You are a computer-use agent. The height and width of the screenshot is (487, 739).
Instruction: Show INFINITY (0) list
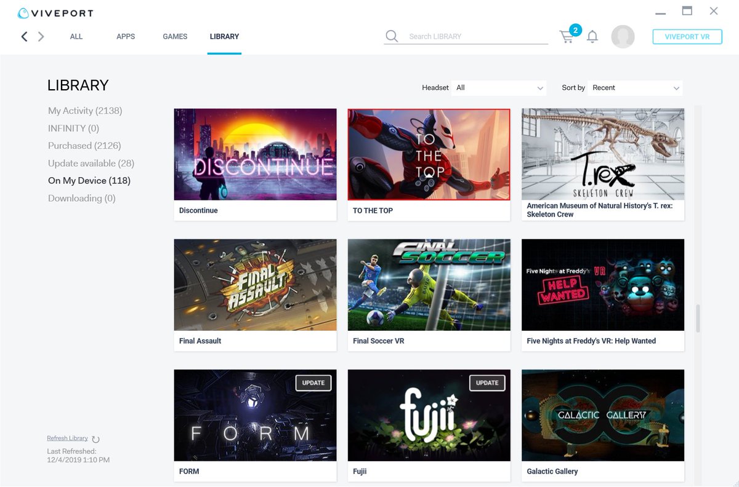click(x=73, y=129)
